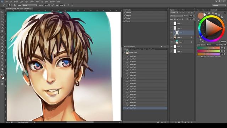Image resolution: width=227 pixels, height=128 pixels.
Task: Click the large foreground swatch in Coolorus
Action: [200, 16]
